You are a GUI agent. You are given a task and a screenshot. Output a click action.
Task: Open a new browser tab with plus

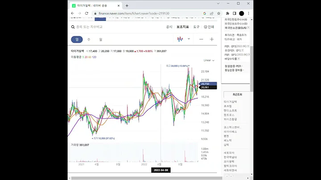[127, 6]
